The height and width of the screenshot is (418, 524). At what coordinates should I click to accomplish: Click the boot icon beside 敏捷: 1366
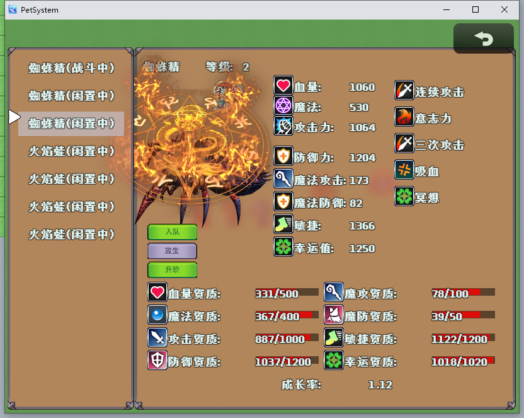tap(283, 224)
